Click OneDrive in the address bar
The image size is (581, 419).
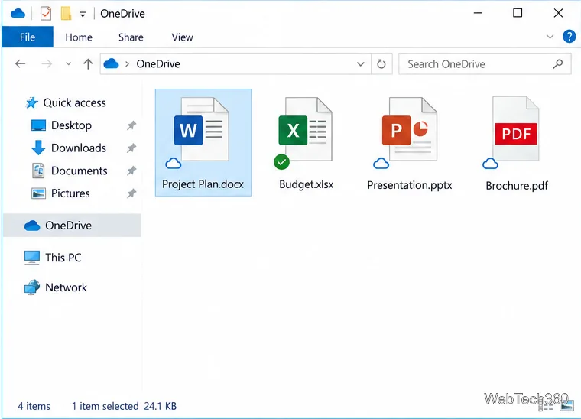point(158,63)
